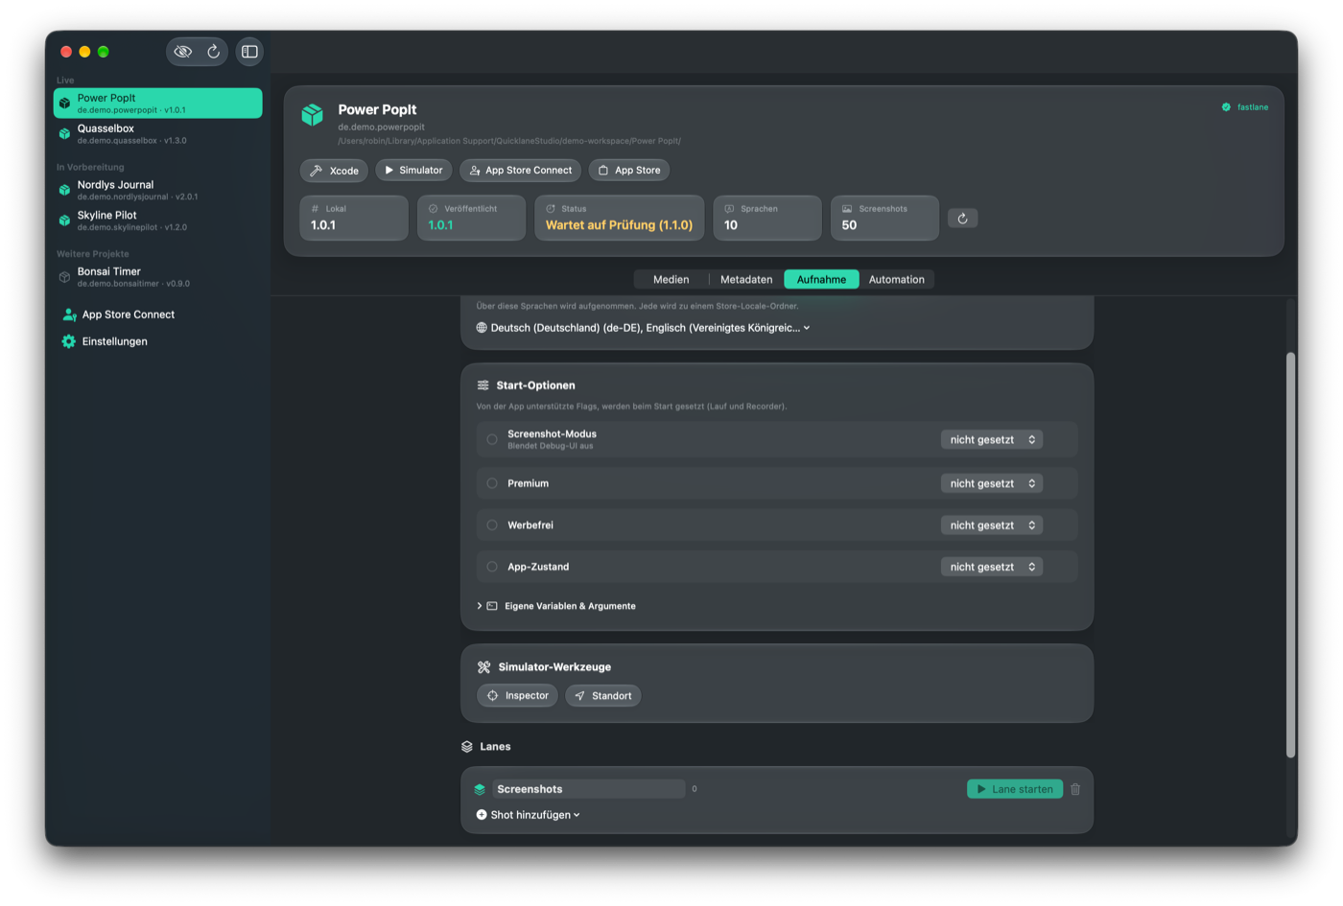Select Skyline Pilot project in sidebar
Image resolution: width=1343 pixels, height=906 pixels.
click(158, 221)
